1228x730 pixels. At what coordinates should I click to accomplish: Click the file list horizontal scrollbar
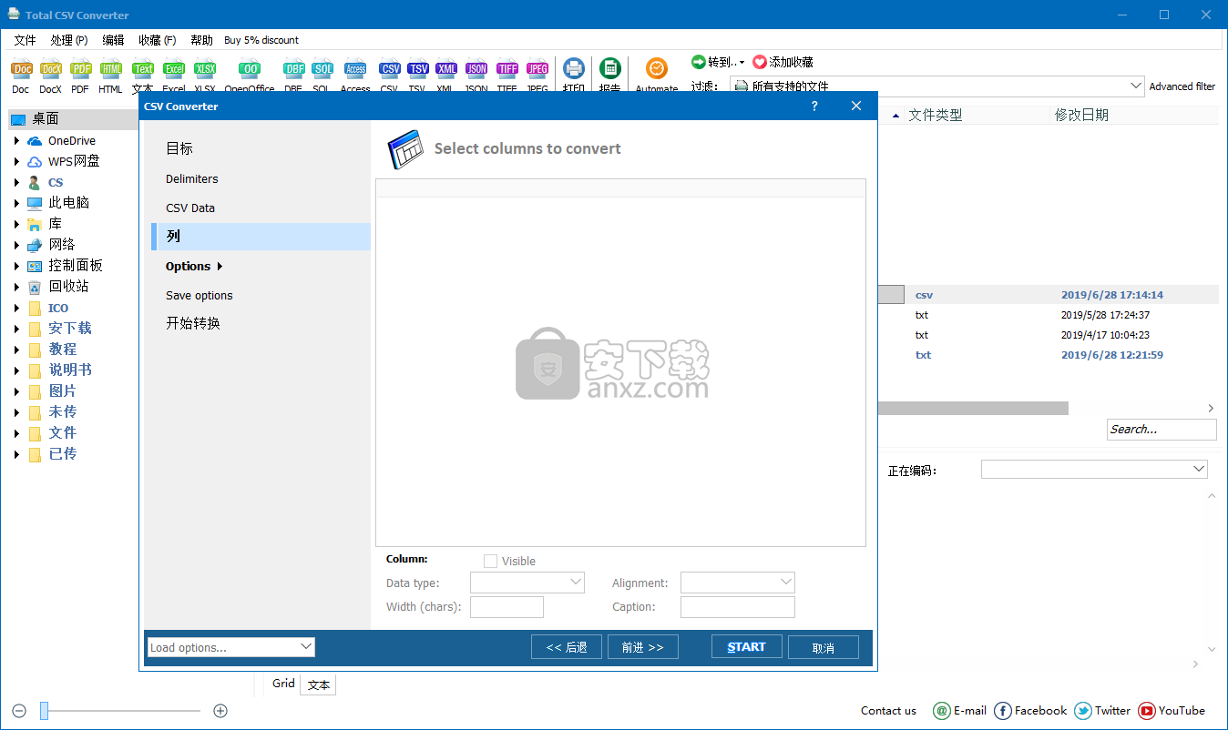tap(973, 409)
